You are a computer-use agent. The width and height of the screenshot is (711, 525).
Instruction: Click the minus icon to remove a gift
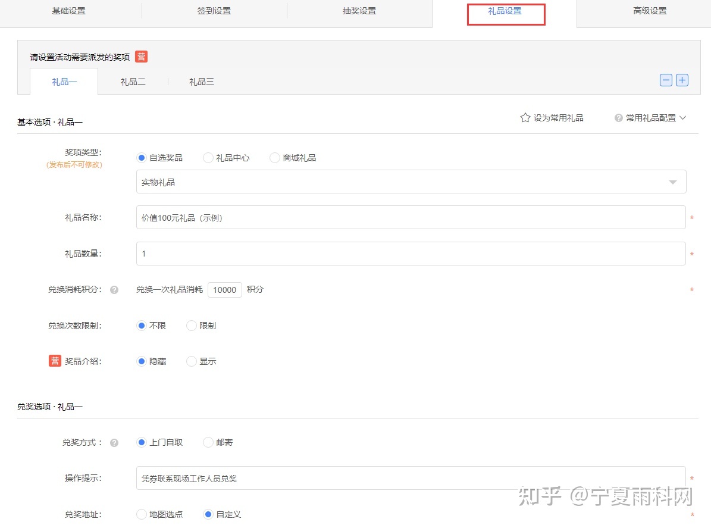pos(666,80)
